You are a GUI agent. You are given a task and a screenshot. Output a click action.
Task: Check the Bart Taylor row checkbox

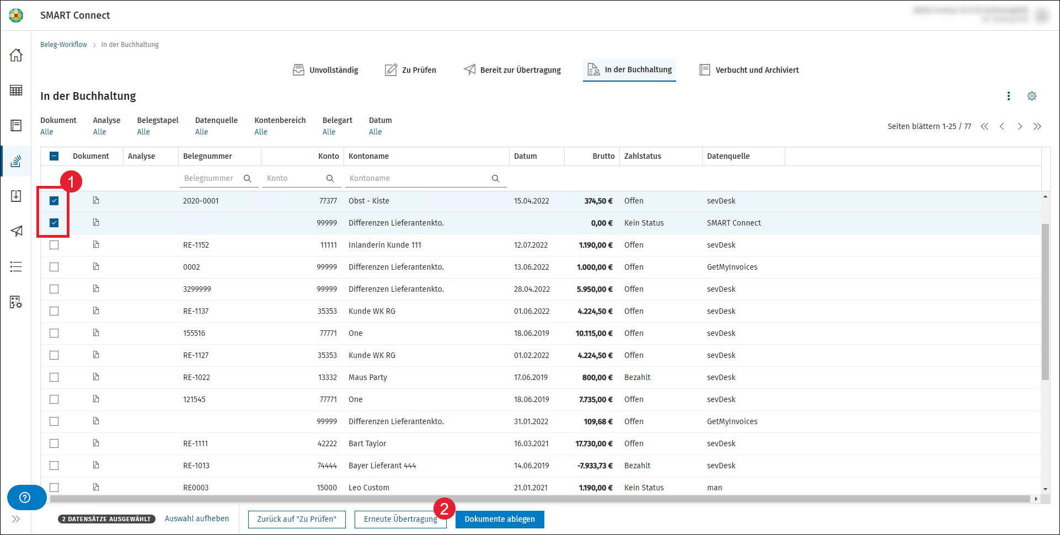(x=54, y=443)
